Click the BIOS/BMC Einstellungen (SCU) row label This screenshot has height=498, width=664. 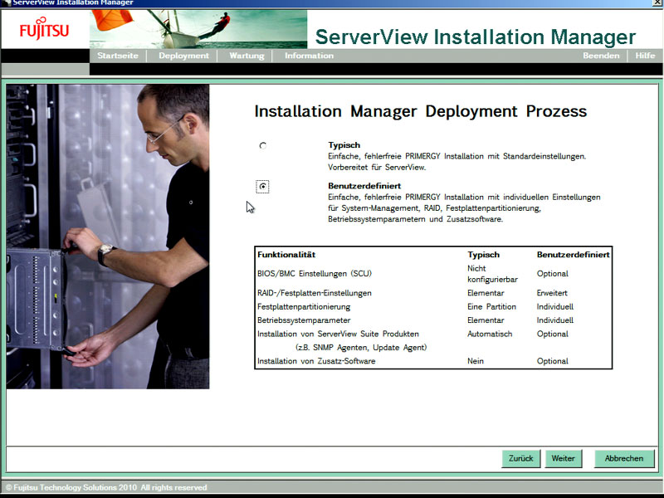point(315,274)
